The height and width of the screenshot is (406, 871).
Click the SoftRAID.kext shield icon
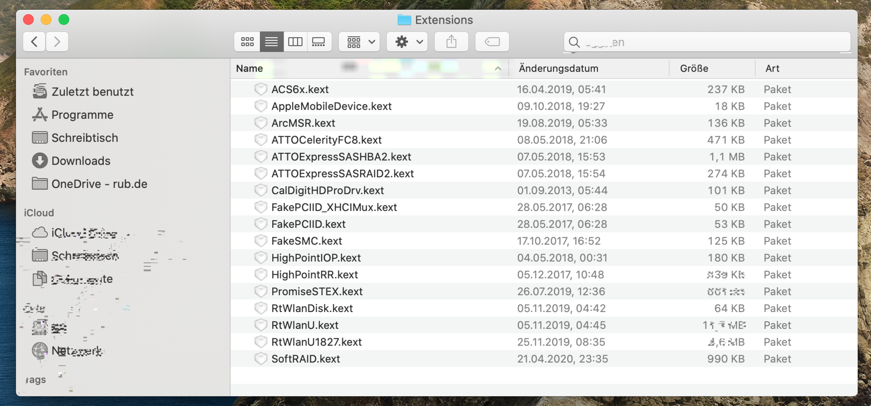tap(260, 359)
